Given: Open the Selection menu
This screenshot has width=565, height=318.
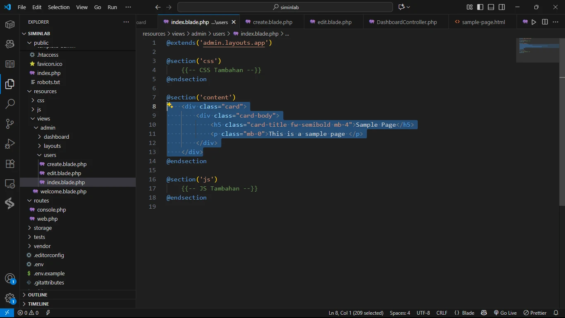Looking at the screenshot, I should click(x=59, y=7).
